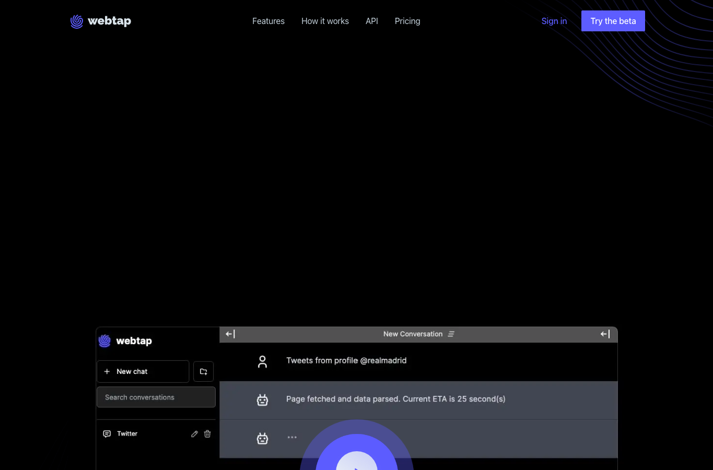Rename Twitter conversation with pencil icon

tap(194, 434)
